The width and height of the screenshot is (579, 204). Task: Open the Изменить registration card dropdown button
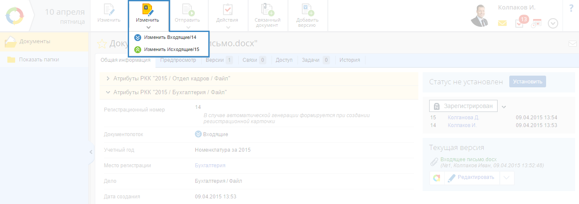click(x=148, y=16)
